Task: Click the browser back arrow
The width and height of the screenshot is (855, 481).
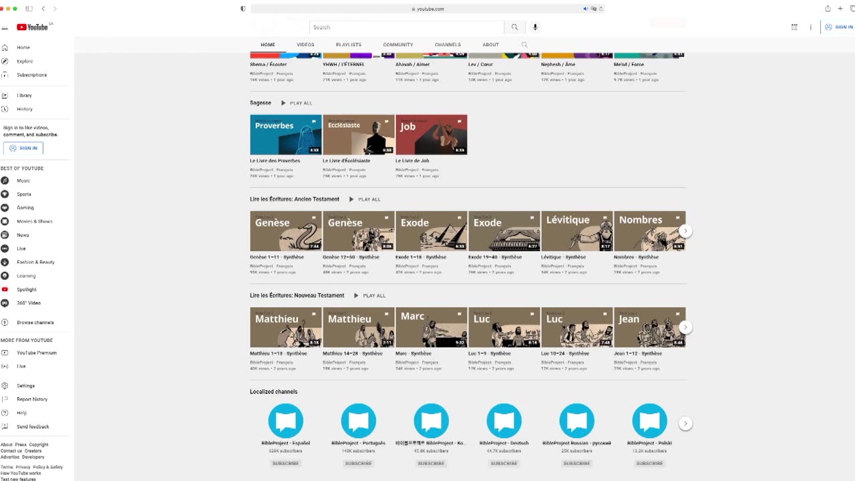Action: coord(43,9)
